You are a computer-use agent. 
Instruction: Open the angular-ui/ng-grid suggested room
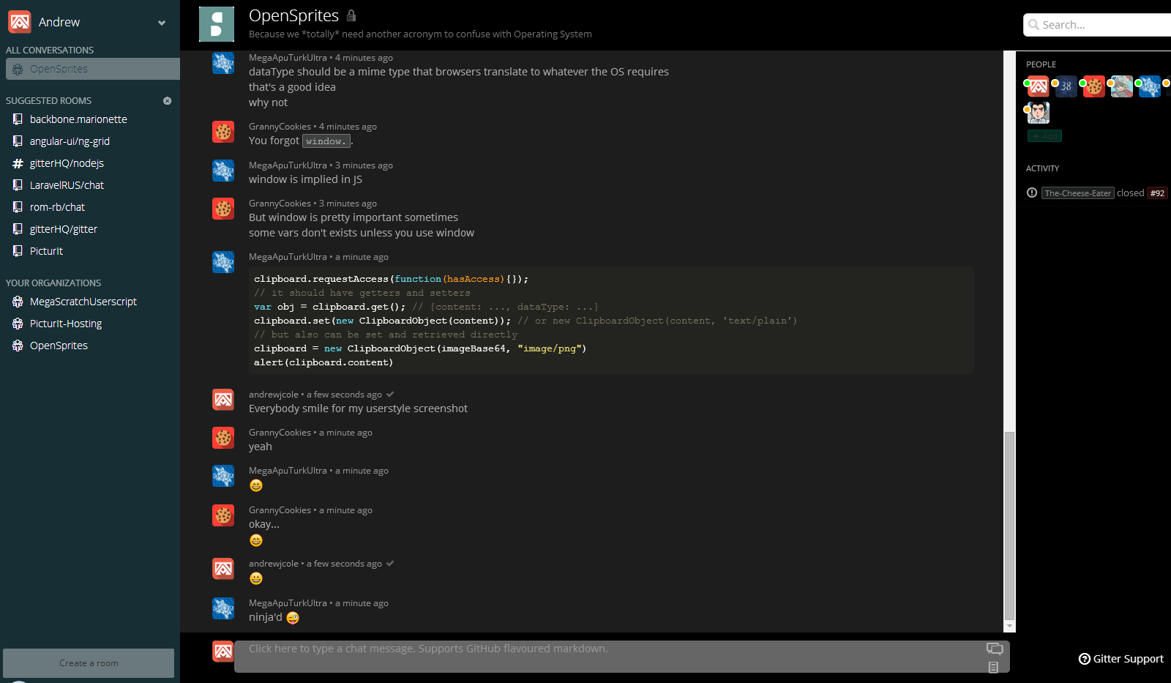tap(70, 141)
